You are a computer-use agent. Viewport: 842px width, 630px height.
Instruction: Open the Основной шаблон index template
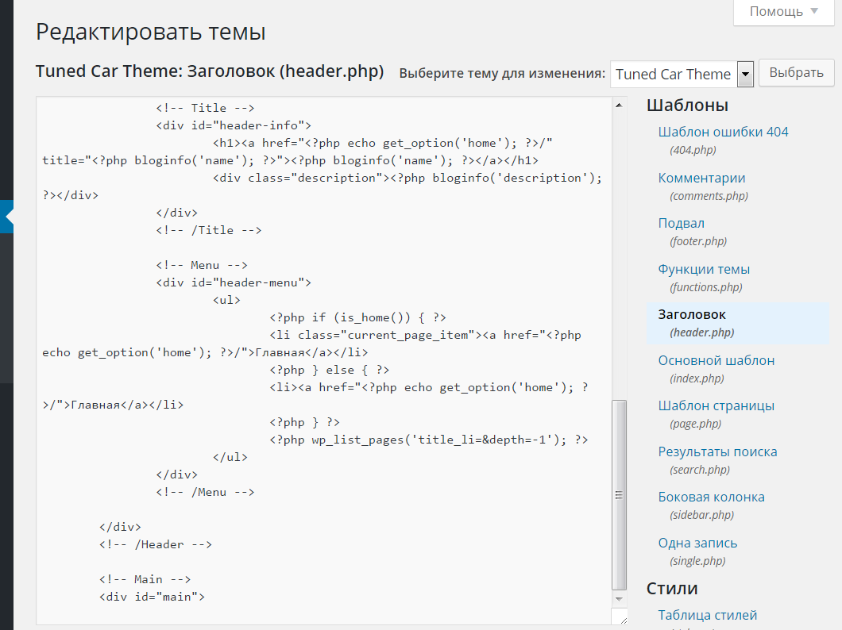[716, 361]
